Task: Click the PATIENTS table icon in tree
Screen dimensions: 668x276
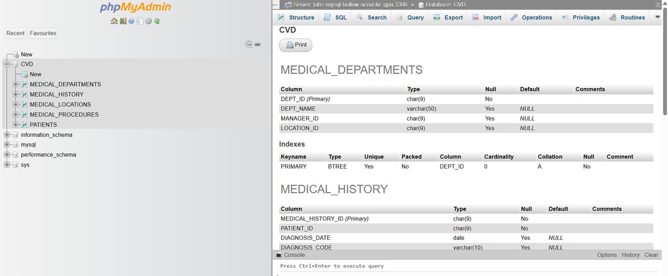Action: tap(24, 125)
